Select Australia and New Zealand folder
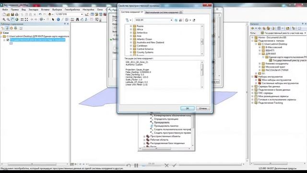Screen dimensions: 307x173 click(x=150, y=42)
